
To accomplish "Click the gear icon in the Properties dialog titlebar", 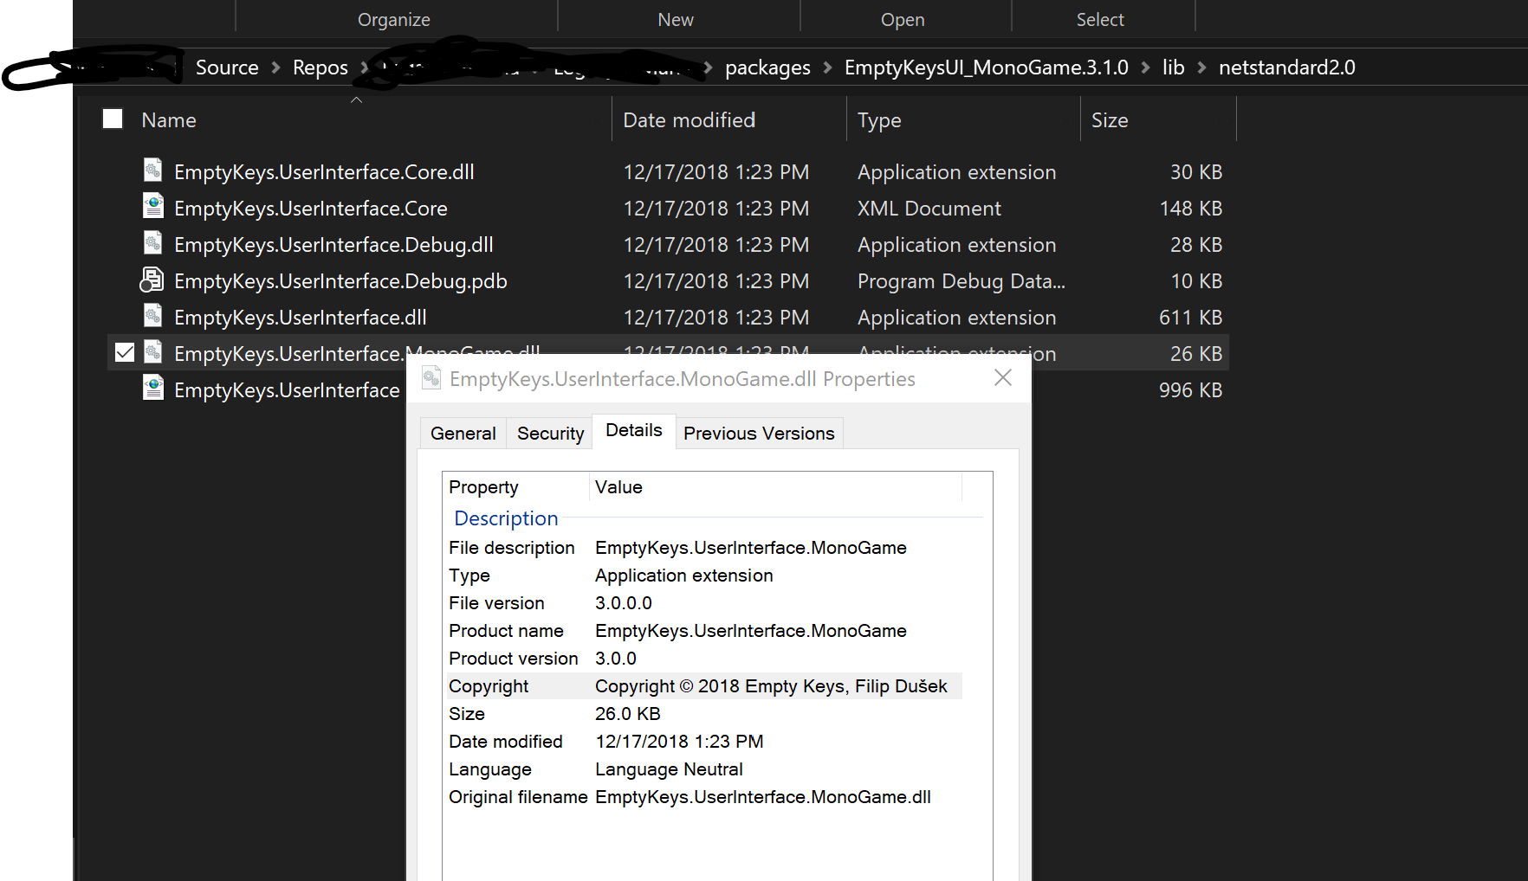I will click(x=431, y=378).
